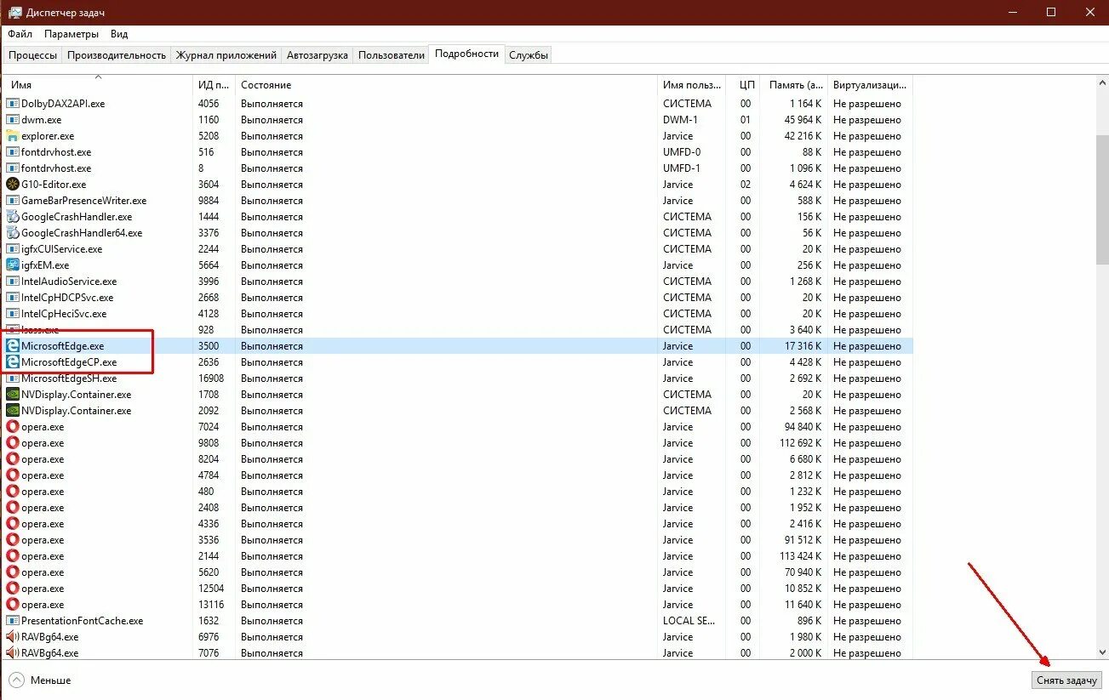The width and height of the screenshot is (1109, 700).
Task: Select the MicrosoftEdgeSH.exe process name
Action: (69, 378)
